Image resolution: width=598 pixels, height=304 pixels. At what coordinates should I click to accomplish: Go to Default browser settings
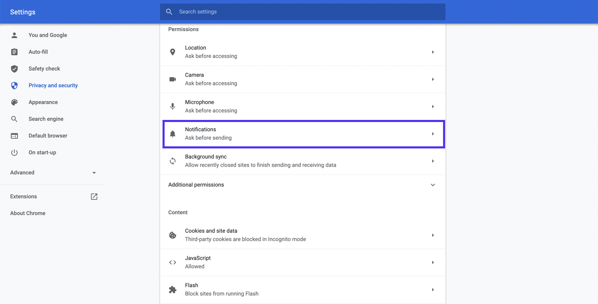pyautogui.click(x=47, y=135)
